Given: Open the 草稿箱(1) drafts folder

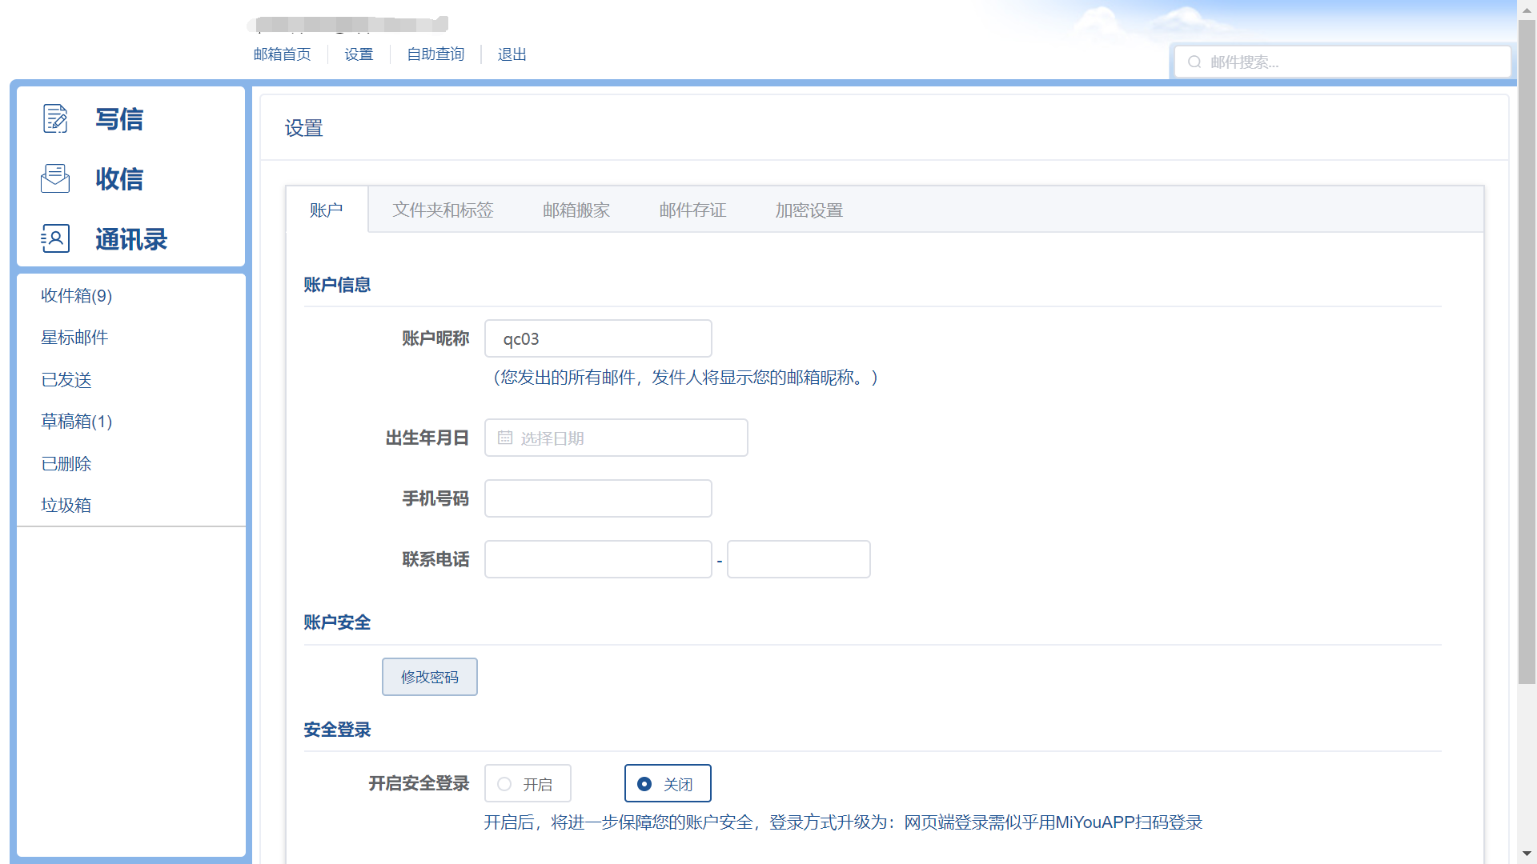Looking at the screenshot, I should click(x=77, y=422).
